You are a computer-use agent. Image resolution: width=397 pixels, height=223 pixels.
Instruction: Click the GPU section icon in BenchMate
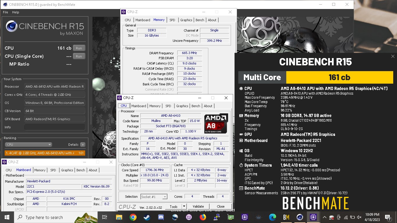click(241, 134)
